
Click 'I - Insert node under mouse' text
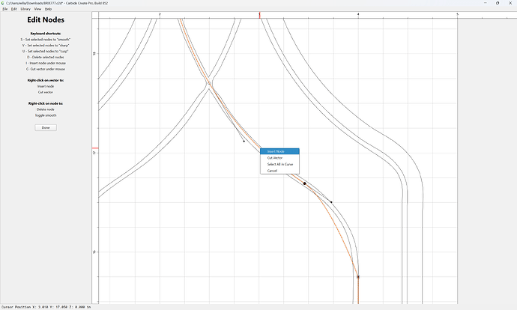(x=46, y=63)
